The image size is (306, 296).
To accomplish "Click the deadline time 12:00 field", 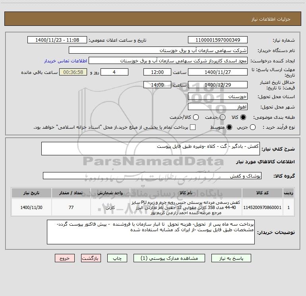I will (x=157, y=72).
